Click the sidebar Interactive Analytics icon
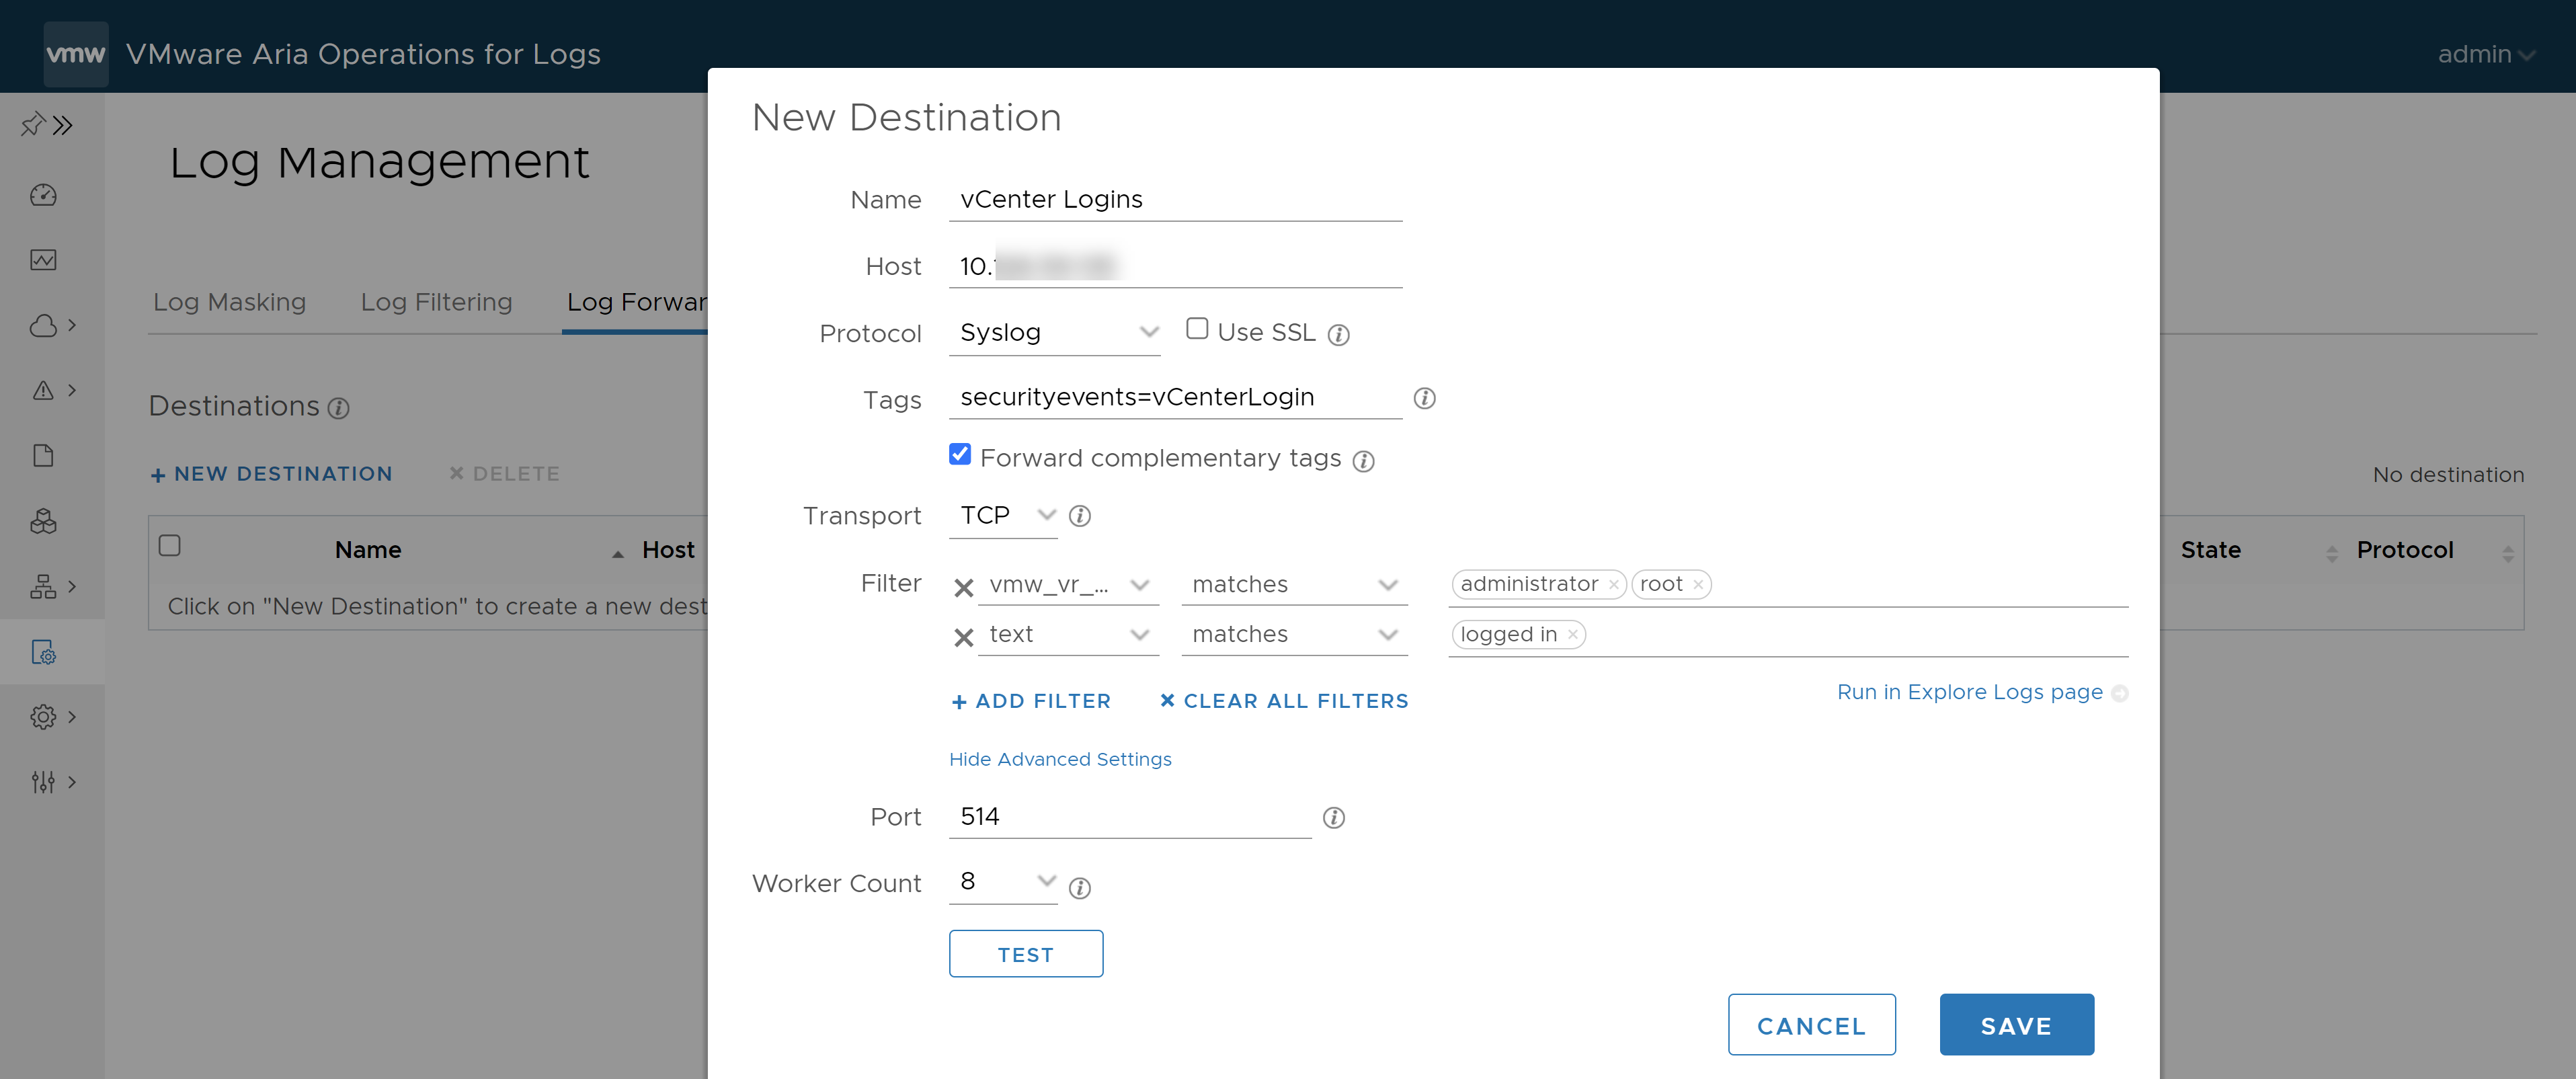Image resolution: width=2576 pixels, height=1079 pixels. point(44,259)
